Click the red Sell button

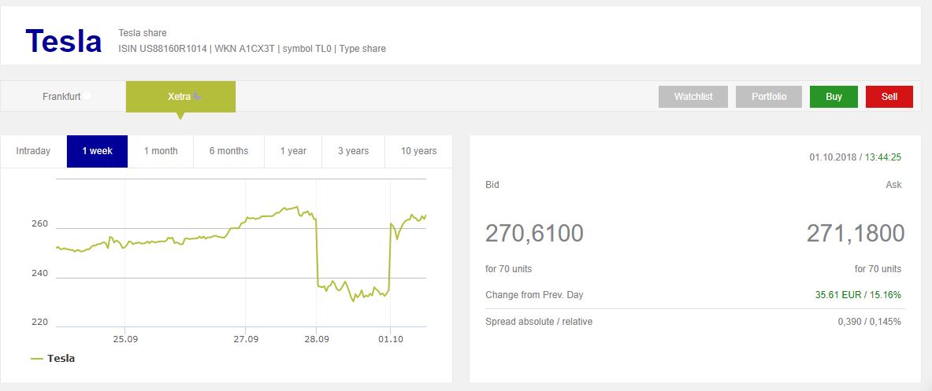889,97
